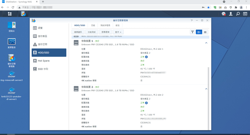Click 健康資訊 button
250x135 pixels.
[78, 32]
